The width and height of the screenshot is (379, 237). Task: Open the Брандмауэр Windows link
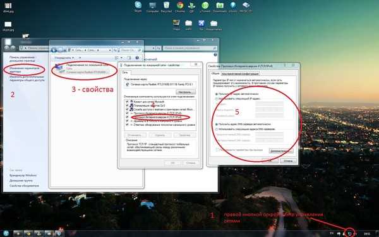click(x=23, y=175)
